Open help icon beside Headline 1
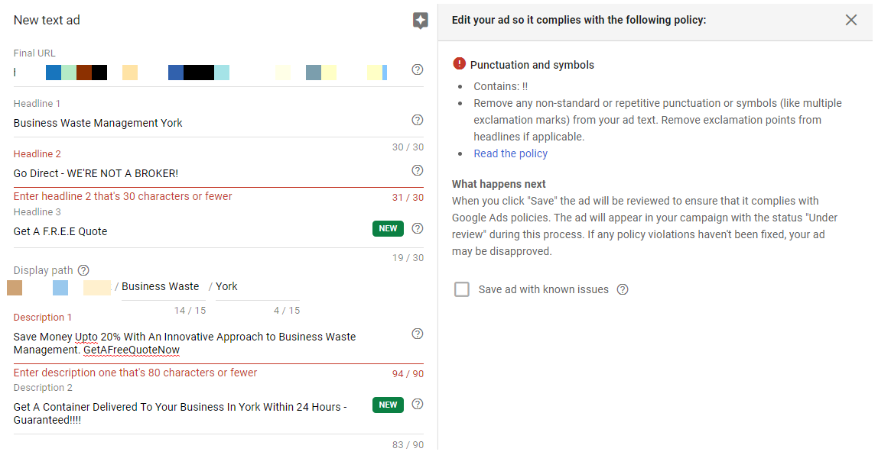The image size is (878, 455). click(x=418, y=120)
